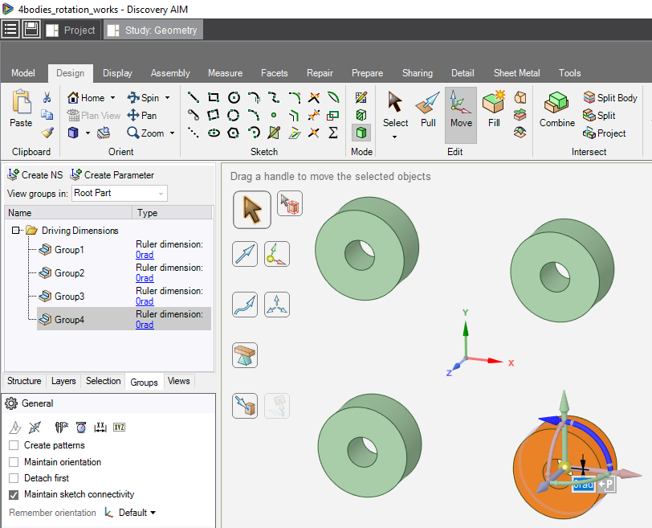The width and height of the screenshot is (652, 528).
Task: Switch to the Display ribbon tab
Action: tap(117, 73)
